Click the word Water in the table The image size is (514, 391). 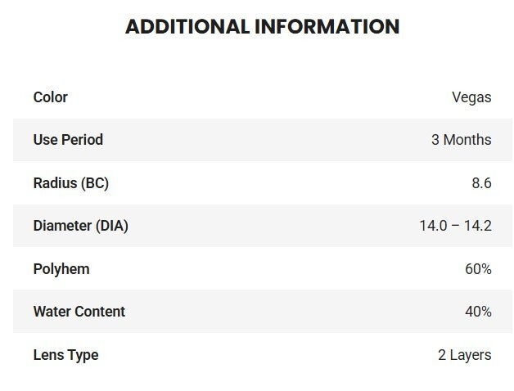pos(52,312)
